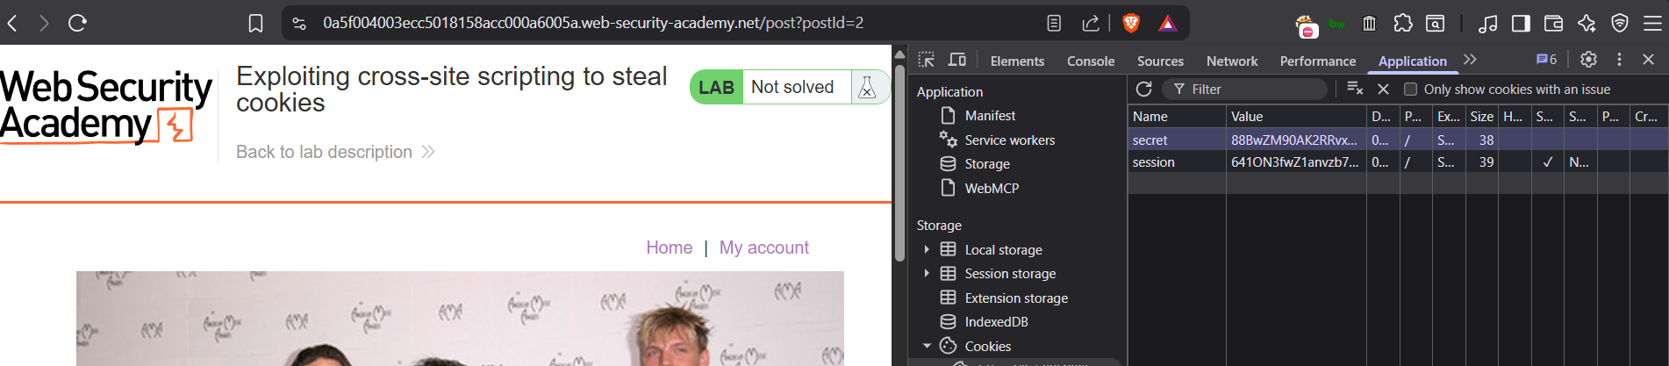Expand the Local storage tree node
Screen dimensions: 1669x366
point(927,249)
